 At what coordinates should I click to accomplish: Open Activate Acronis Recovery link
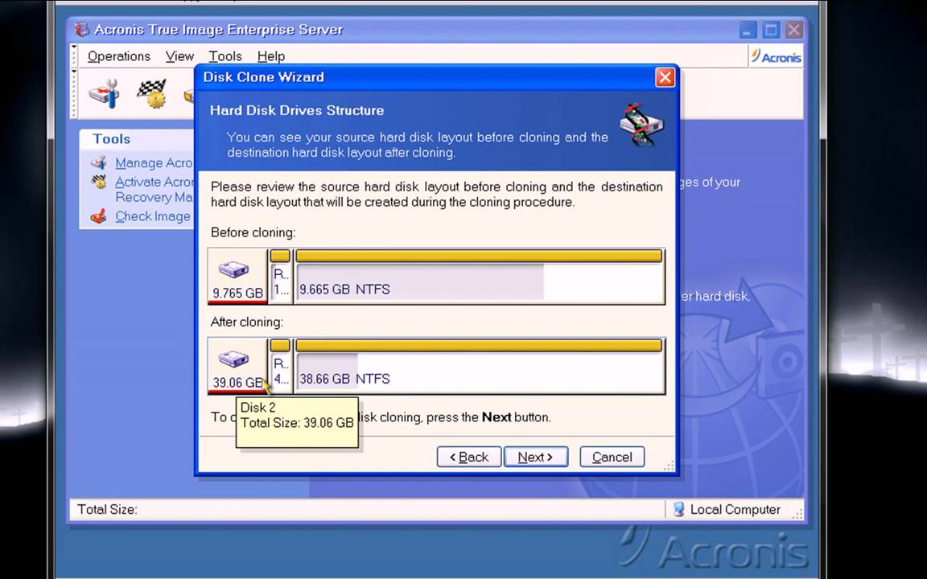[x=154, y=189]
